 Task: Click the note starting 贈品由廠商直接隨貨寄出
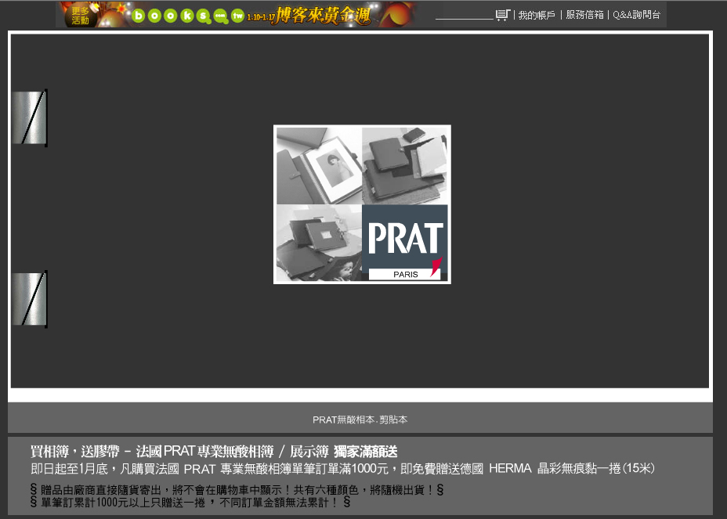[237, 490]
